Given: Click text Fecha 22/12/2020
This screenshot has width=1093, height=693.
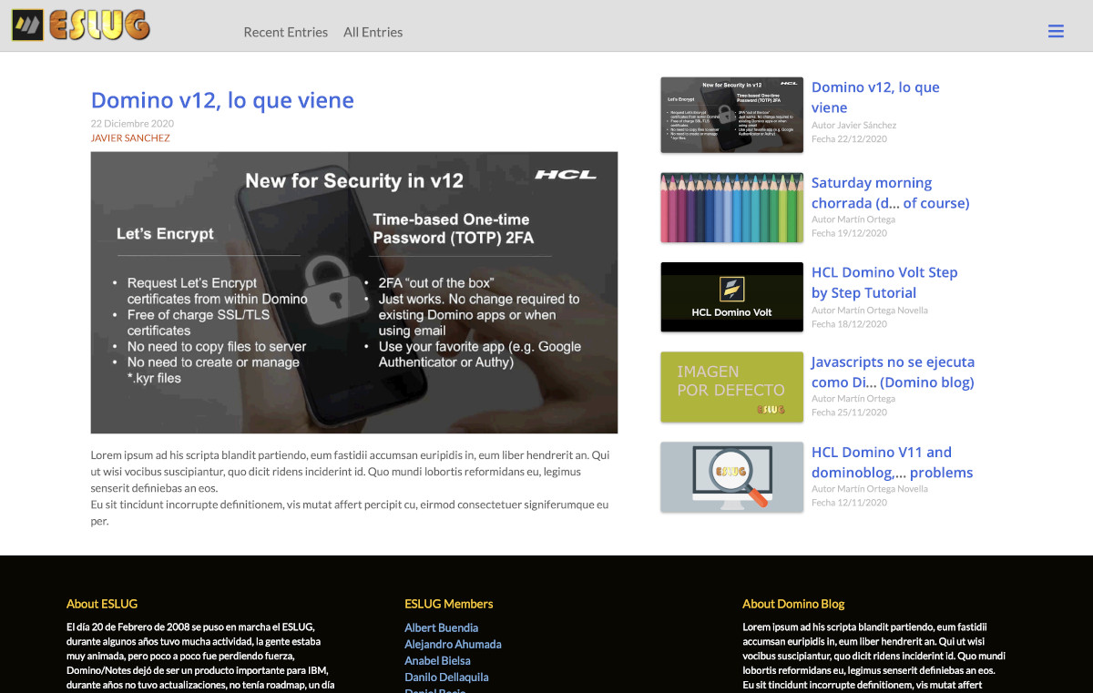Looking at the screenshot, I should pos(849,139).
